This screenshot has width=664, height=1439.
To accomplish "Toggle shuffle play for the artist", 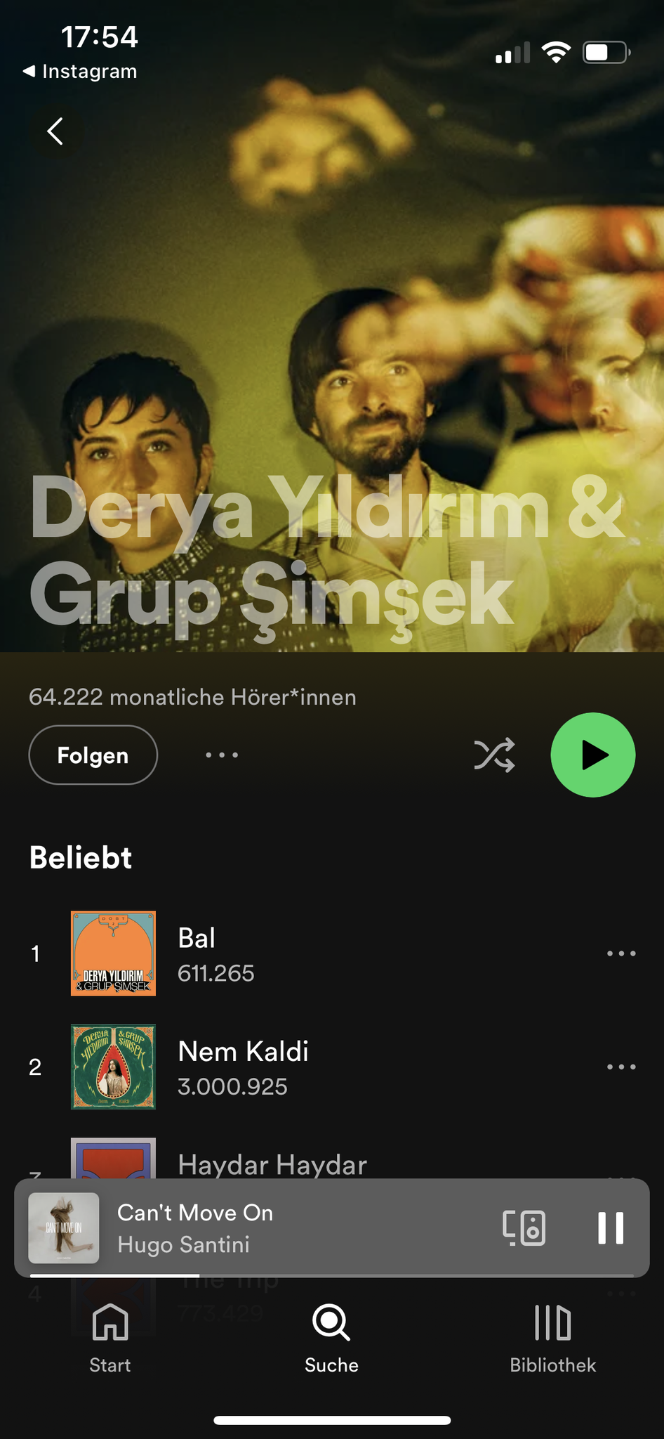I will click(x=494, y=755).
